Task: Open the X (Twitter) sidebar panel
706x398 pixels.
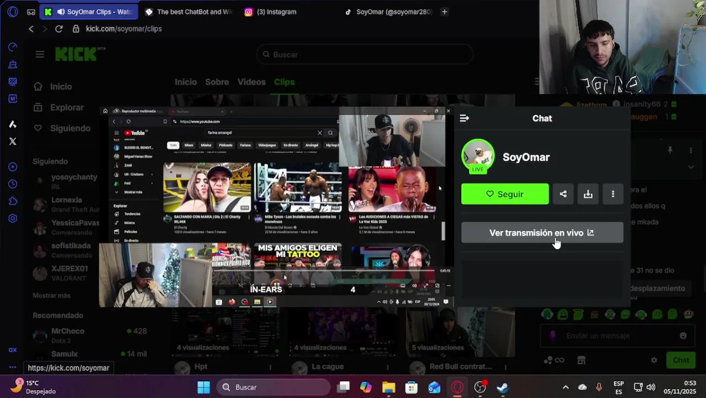Action: point(13,141)
